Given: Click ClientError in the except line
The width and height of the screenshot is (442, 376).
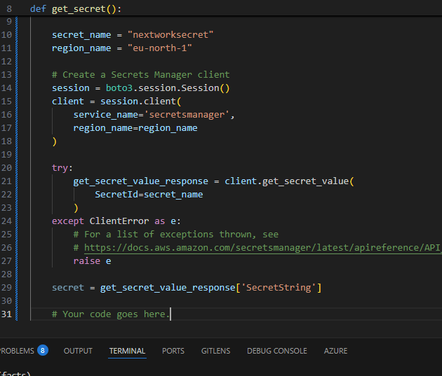Looking at the screenshot, I should pos(119,221).
